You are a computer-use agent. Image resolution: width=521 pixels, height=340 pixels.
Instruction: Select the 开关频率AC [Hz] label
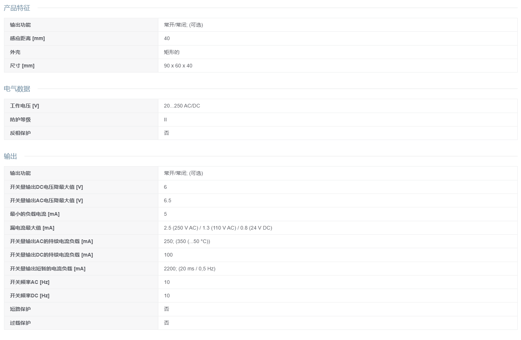pos(30,282)
